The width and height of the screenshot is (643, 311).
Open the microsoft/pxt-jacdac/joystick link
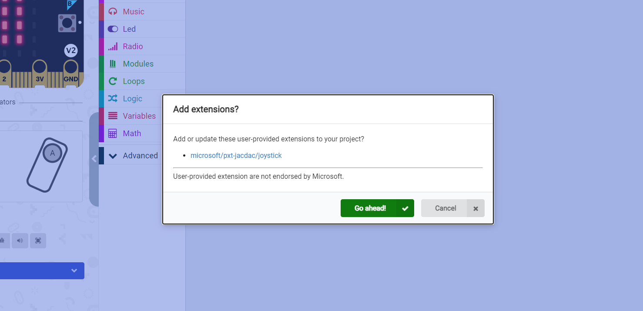236,155
